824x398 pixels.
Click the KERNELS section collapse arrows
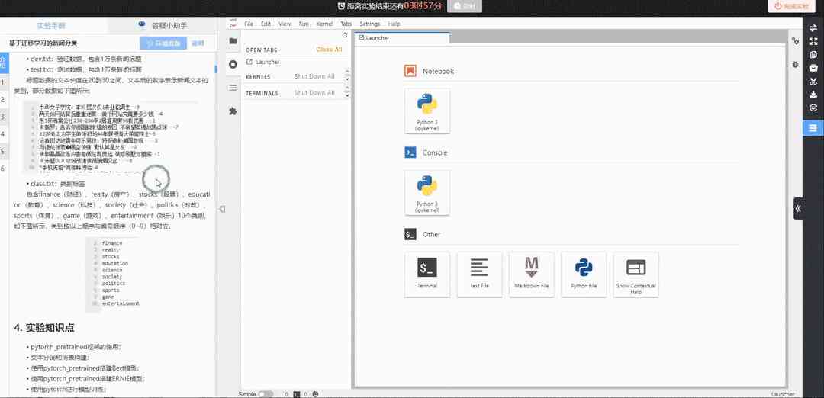pos(347,77)
